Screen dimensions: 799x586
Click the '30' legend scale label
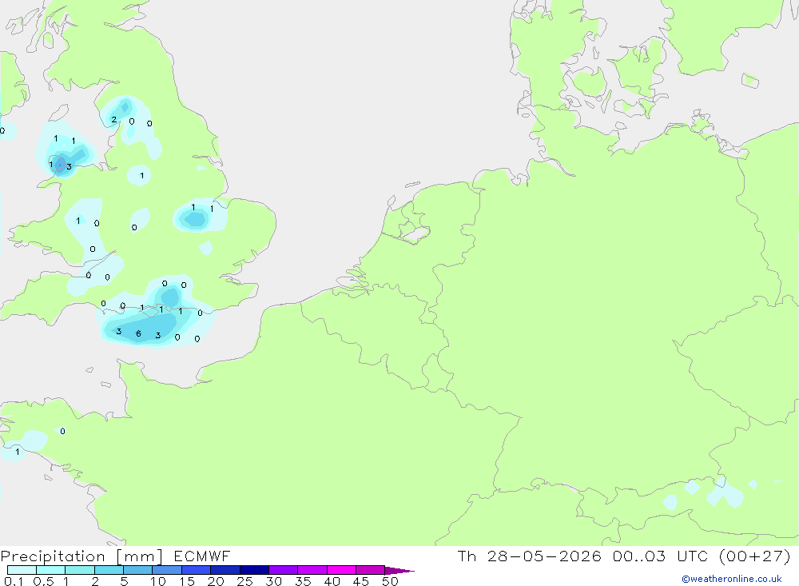(274, 581)
